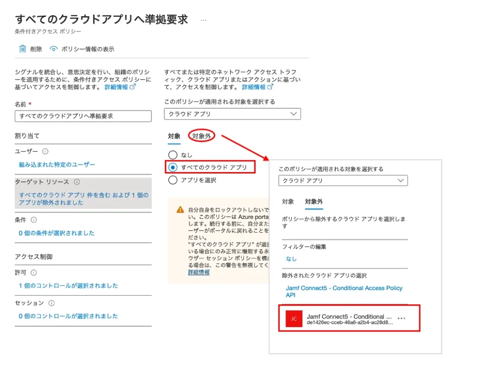489x371 pixels.
Task: Click the eye icon for policy info
Action: point(53,49)
